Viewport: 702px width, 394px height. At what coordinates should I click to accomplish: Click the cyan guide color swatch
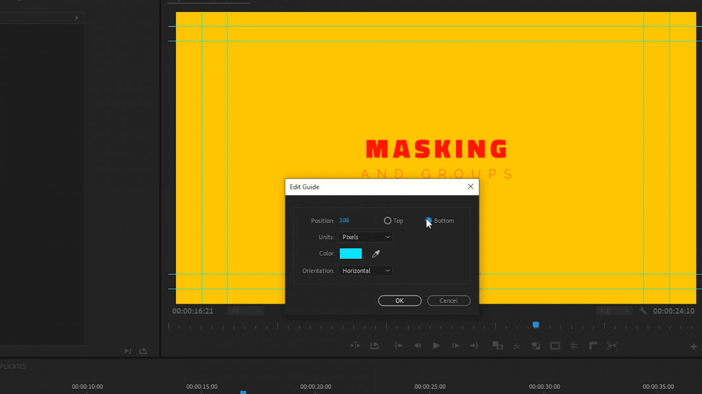click(350, 254)
